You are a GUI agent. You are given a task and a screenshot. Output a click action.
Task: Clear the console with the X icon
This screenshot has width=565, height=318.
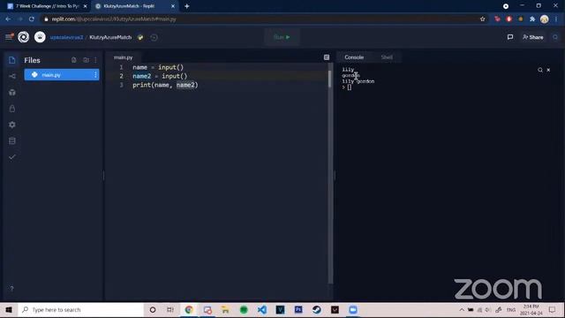(548, 70)
